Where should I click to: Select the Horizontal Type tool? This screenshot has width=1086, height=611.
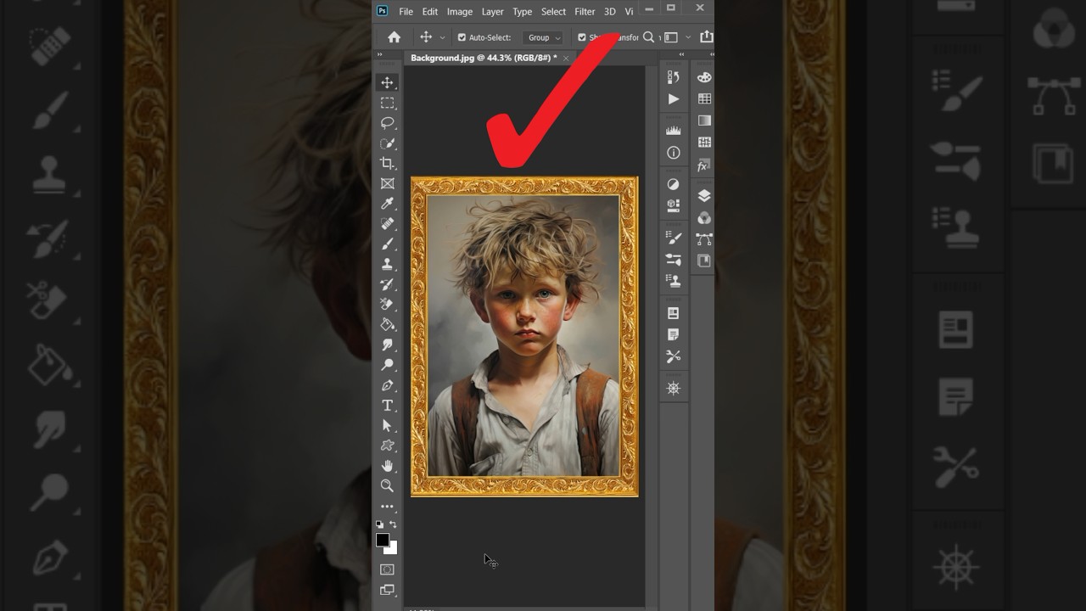(x=387, y=406)
